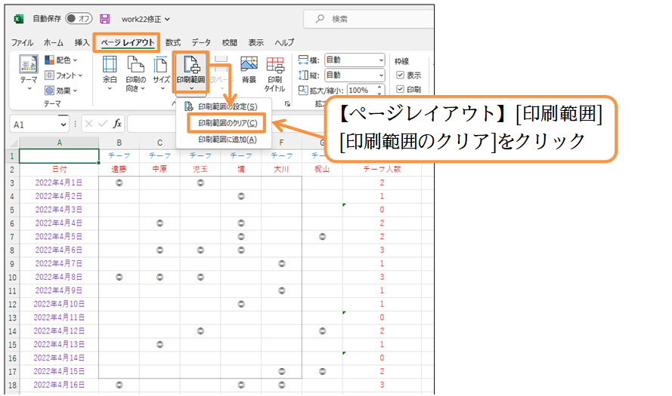The width and height of the screenshot is (672, 396).
Task: Select column F header
Action: [281, 143]
